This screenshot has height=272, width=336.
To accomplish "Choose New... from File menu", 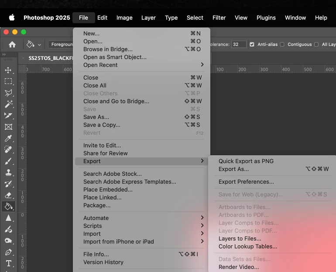I will [x=141, y=34].
